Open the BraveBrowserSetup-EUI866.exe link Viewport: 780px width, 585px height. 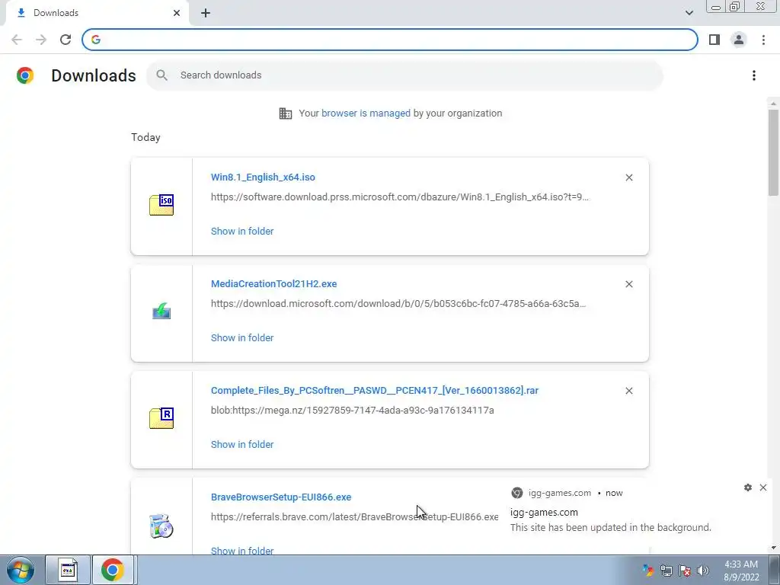click(x=281, y=497)
